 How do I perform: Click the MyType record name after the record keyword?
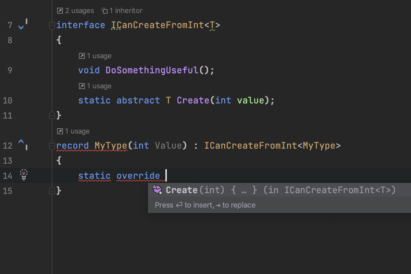pos(111,146)
